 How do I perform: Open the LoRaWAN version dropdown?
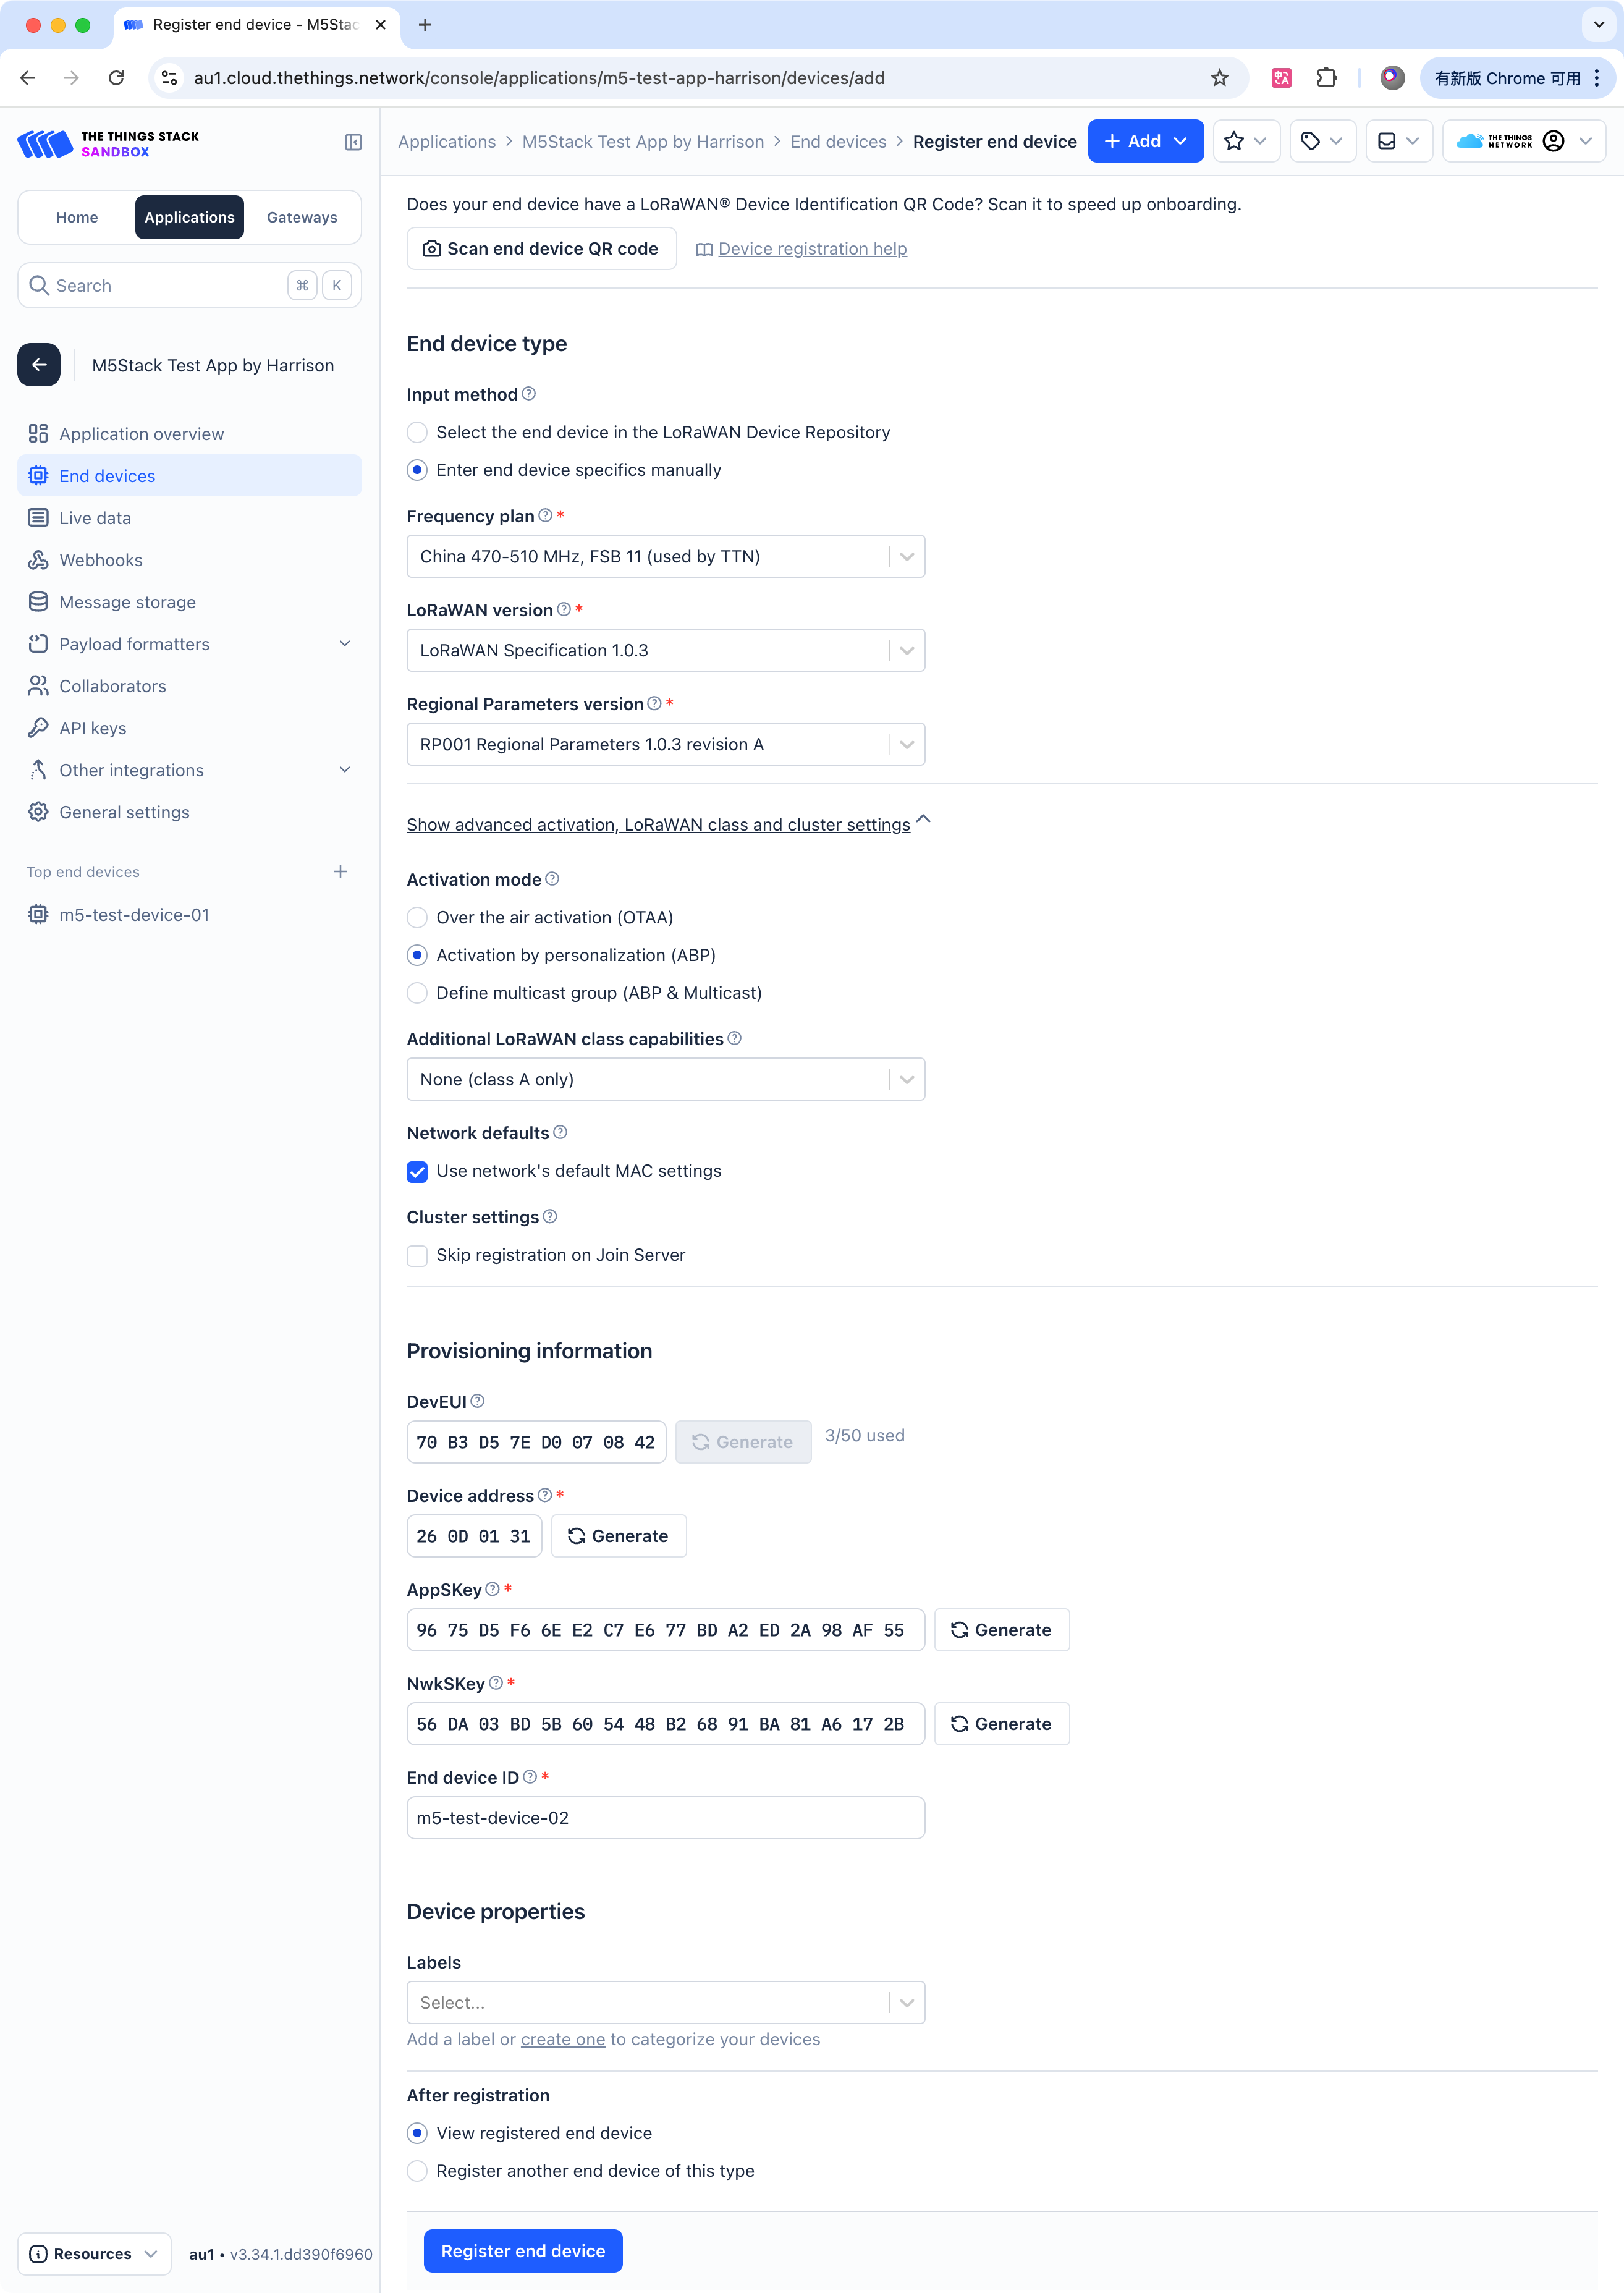click(665, 651)
